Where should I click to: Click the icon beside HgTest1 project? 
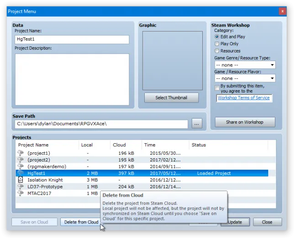(x=20, y=173)
